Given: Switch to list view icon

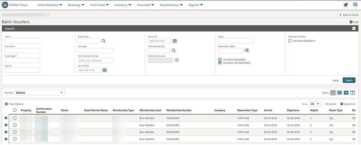Looking at the screenshot, I should (340, 93).
